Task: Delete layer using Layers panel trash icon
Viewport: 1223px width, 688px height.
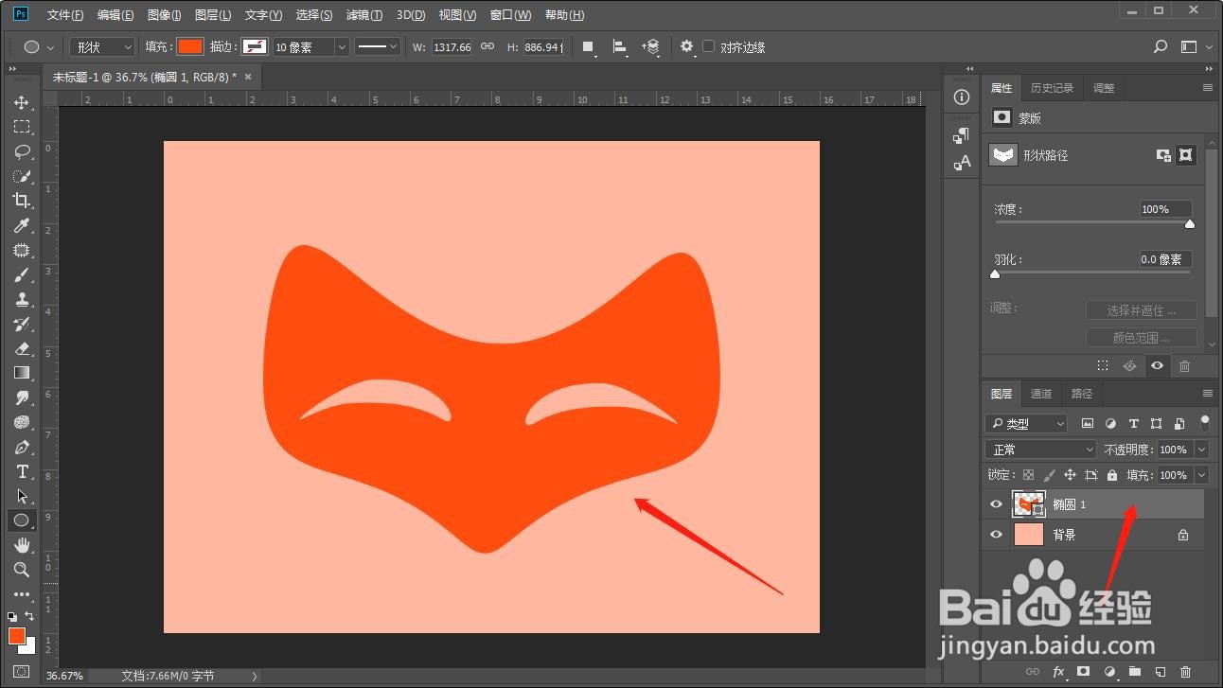Action: coord(1185,672)
